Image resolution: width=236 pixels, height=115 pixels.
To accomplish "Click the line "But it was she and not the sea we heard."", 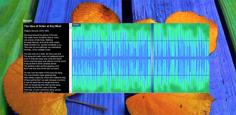I will pos(42,68).
